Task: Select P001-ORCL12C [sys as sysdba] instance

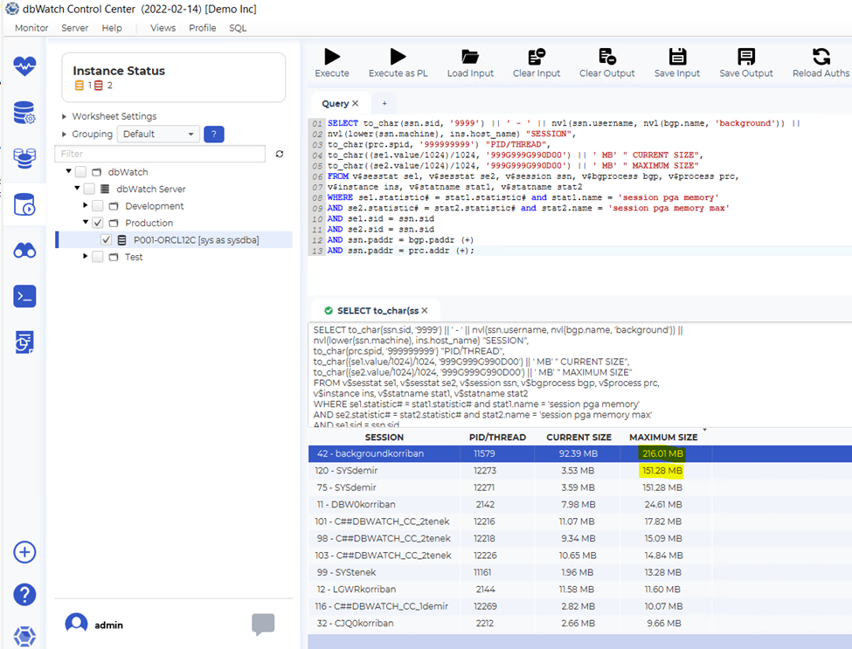Action: point(175,240)
